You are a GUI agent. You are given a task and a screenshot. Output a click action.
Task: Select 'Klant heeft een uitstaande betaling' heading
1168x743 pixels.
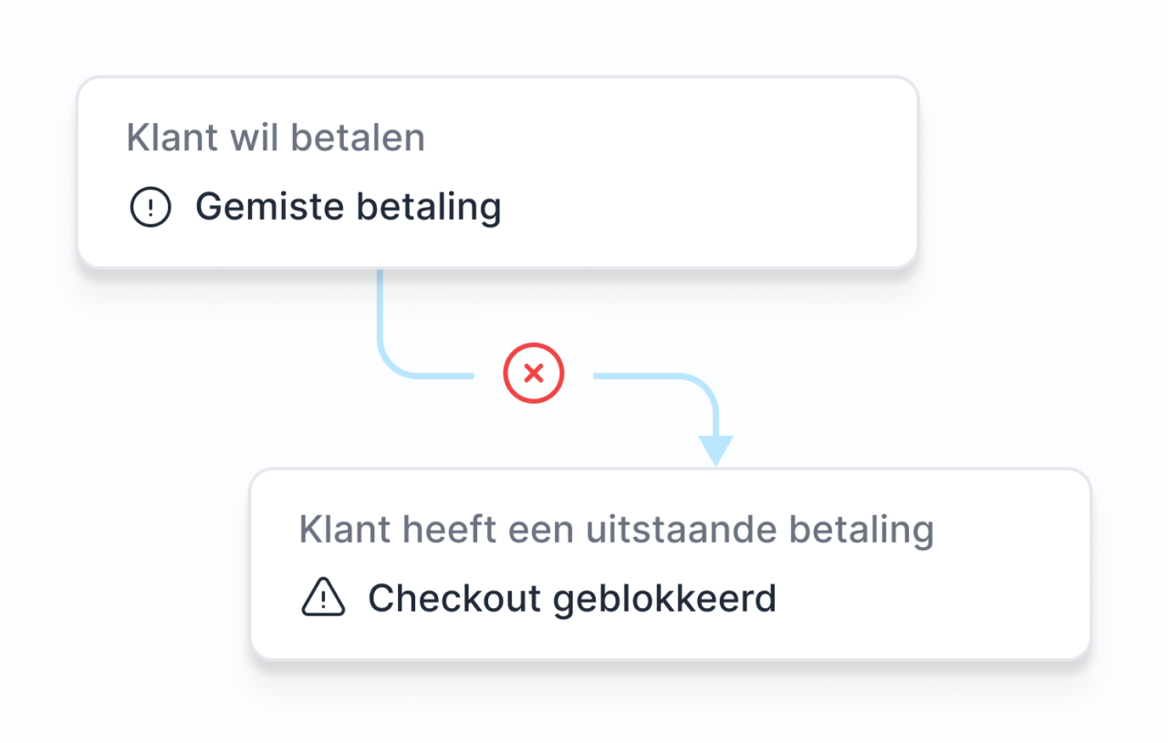[616, 530]
